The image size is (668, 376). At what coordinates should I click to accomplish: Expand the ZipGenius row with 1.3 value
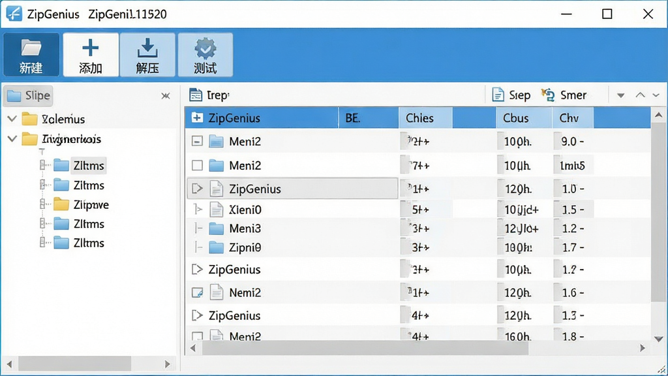tap(197, 315)
